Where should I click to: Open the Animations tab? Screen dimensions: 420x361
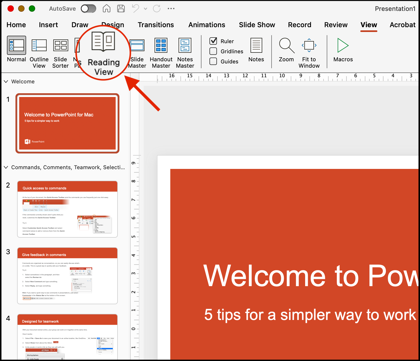point(207,25)
